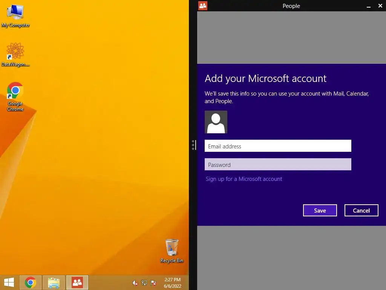Open the Action Center flag icon
The image size is (386, 290).
[153, 282]
